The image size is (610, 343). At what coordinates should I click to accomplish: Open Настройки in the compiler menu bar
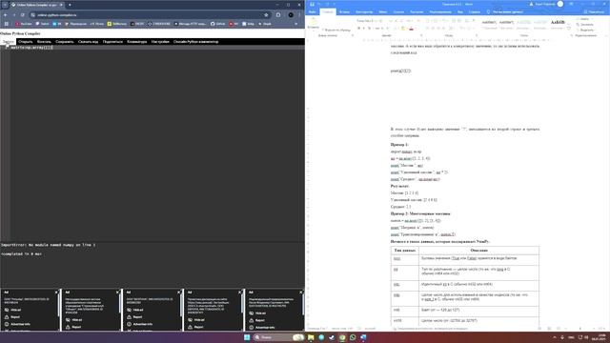pyautogui.click(x=160, y=42)
